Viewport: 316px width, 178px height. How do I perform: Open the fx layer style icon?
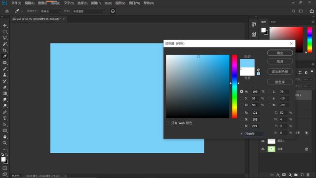pyautogui.click(x=278, y=175)
